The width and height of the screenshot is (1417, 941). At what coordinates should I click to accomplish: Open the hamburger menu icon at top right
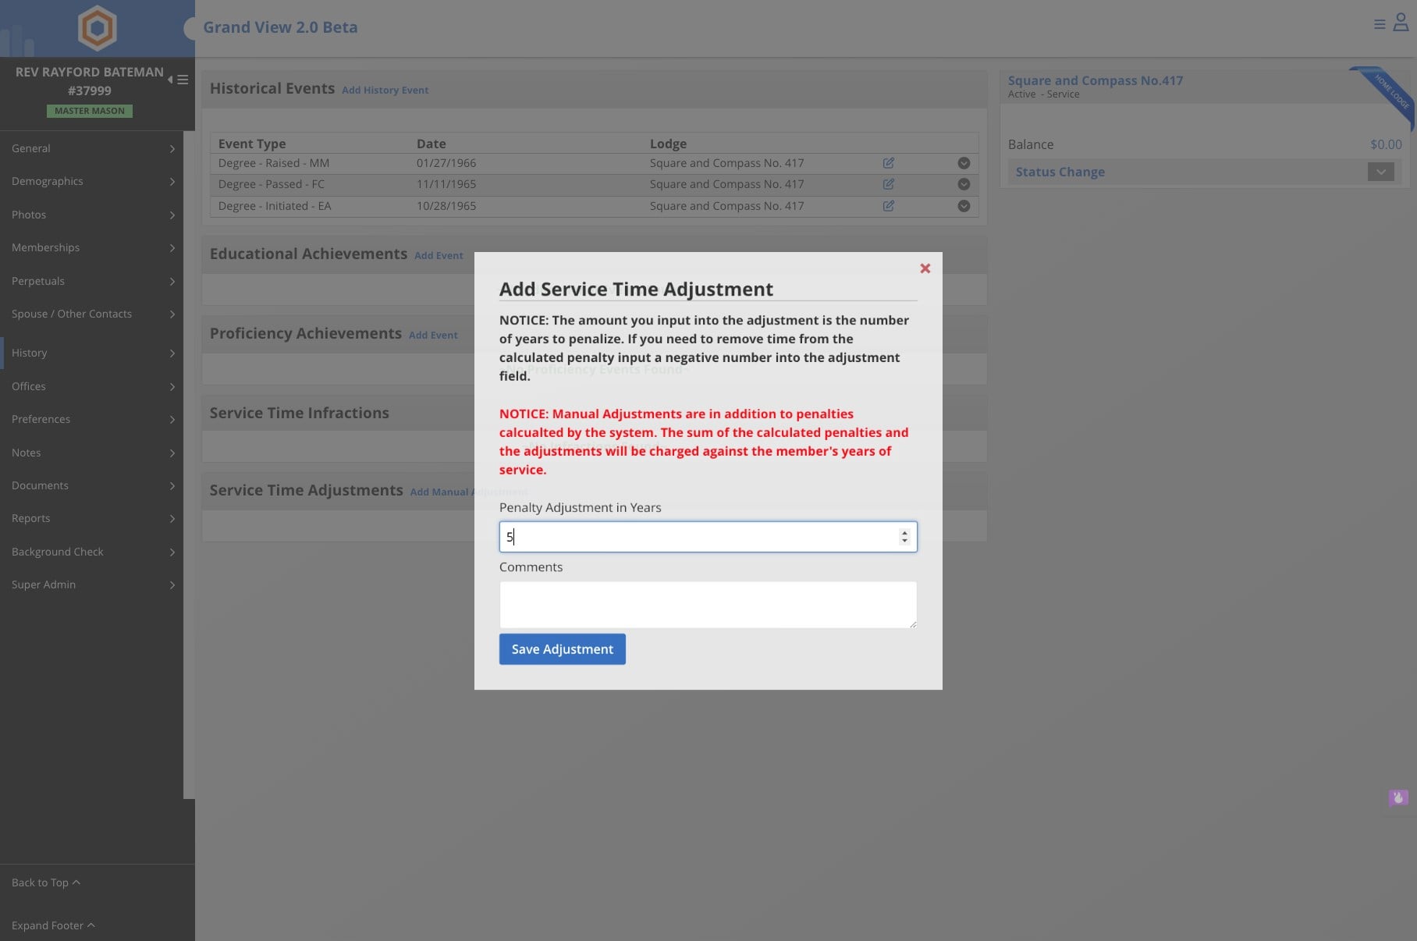pos(1380,25)
